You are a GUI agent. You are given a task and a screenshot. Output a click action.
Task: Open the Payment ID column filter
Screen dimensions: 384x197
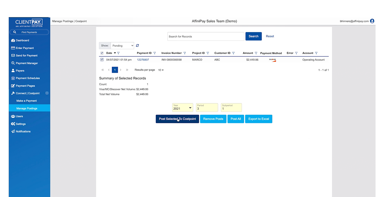155,53
